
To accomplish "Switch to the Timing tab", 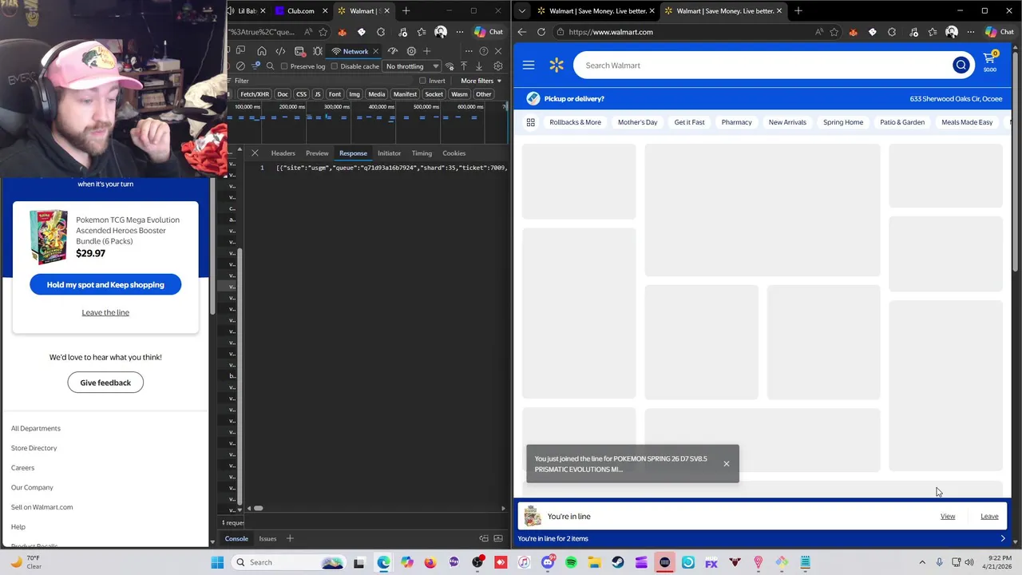I will 422,153.
